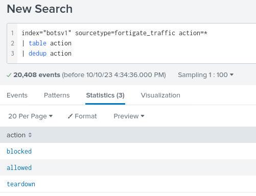Click the green check job-complete icon
The height and width of the screenshot is (196, 256).
click(9, 75)
